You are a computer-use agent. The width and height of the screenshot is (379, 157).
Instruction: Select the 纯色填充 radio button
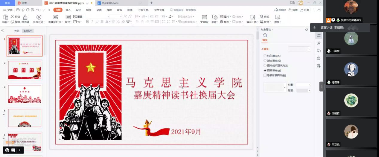click(x=265, y=56)
